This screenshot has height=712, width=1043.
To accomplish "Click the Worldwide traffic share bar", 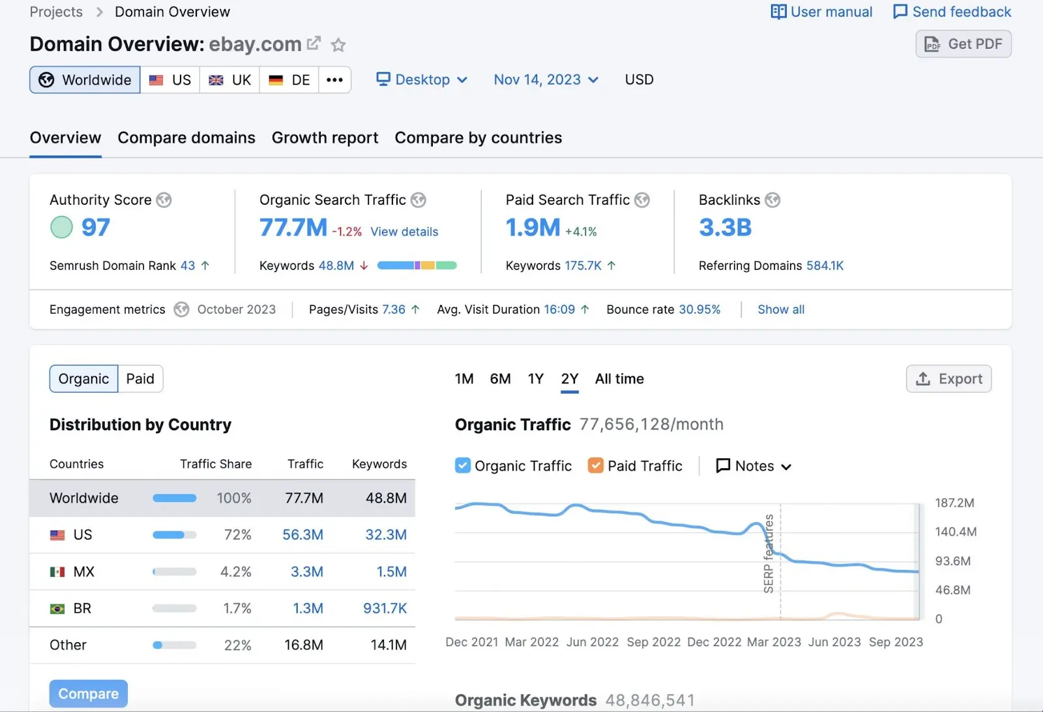I will (175, 498).
